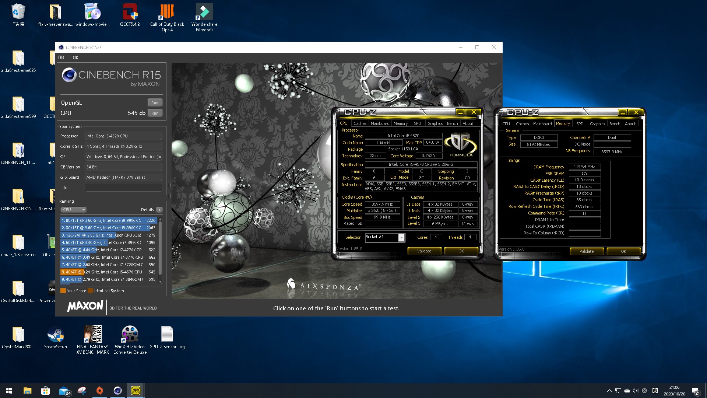The image size is (707, 398).
Task: Select ranking row Xeon X5650 score 1279
Action: point(109,235)
